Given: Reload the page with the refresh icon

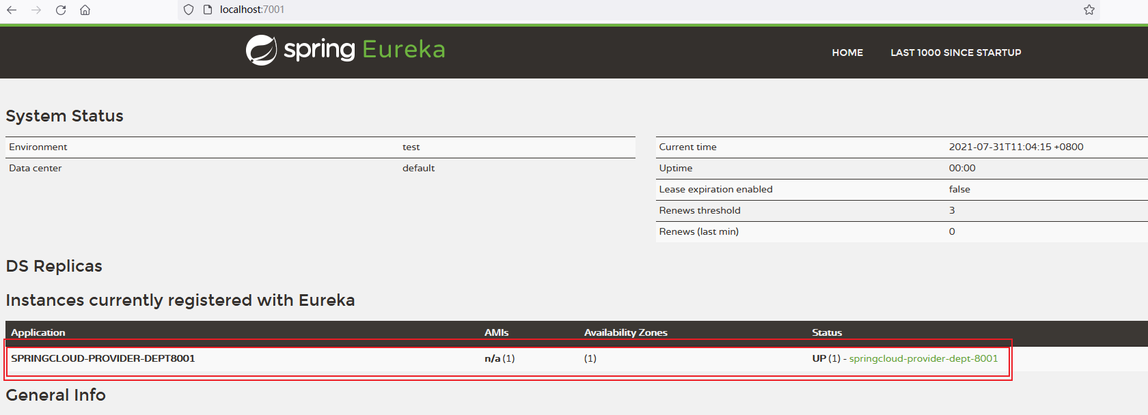Looking at the screenshot, I should pos(61,10).
